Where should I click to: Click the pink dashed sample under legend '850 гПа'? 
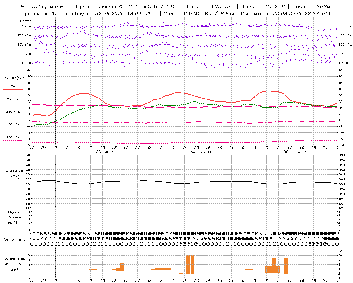pos(13,115)
